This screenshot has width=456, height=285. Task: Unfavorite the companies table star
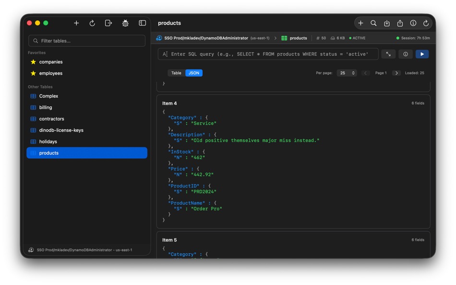(x=34, y=61)
